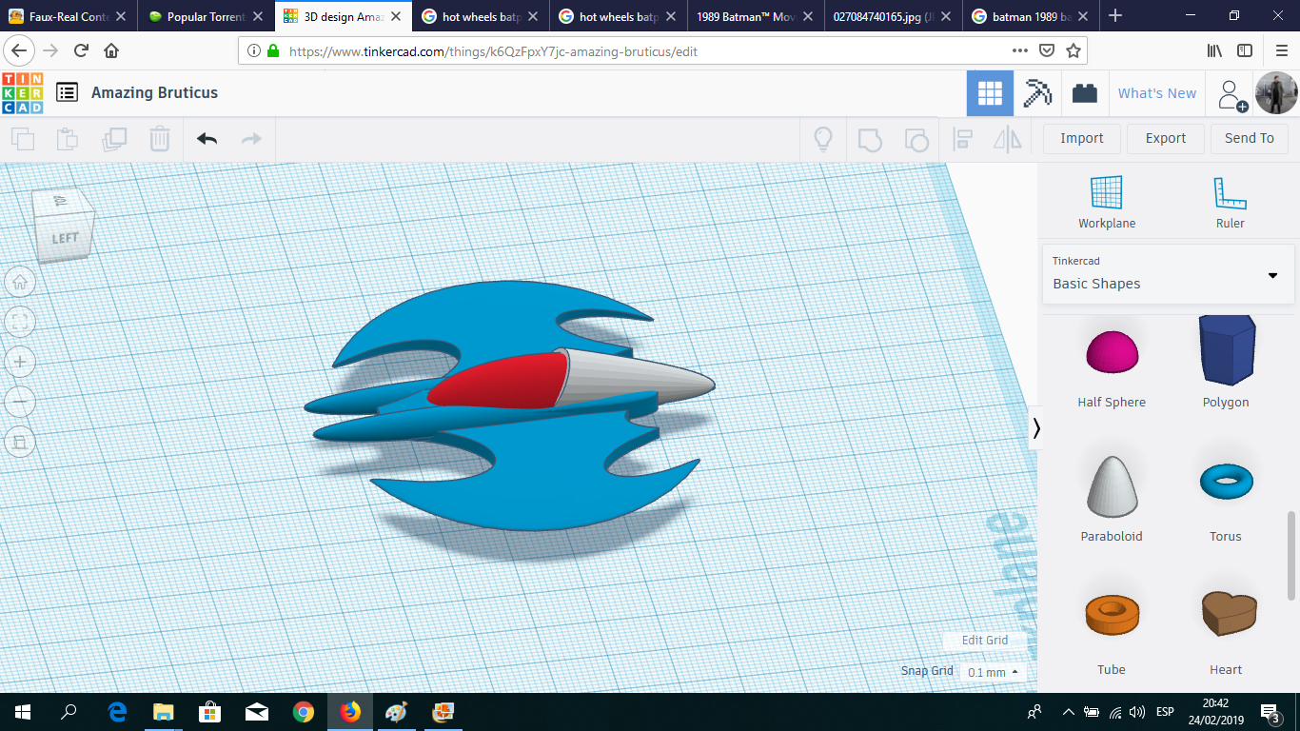Click the Mirror (flip) tool icon

(1007, 139)
